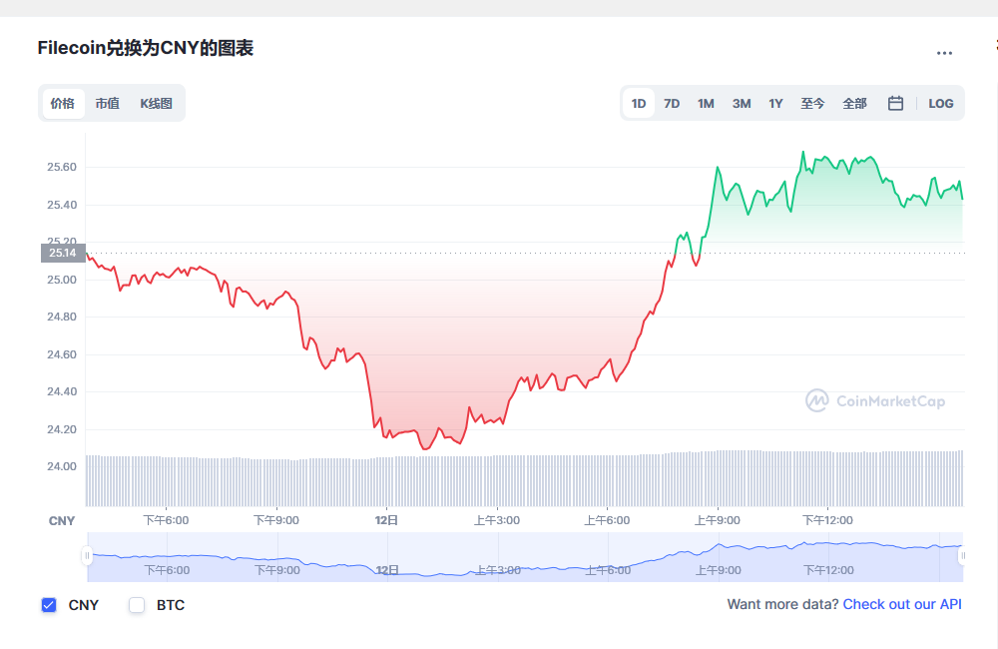Select the 1Y time range
The height and width of the screenshot is (649, 998).
[775, 103]
